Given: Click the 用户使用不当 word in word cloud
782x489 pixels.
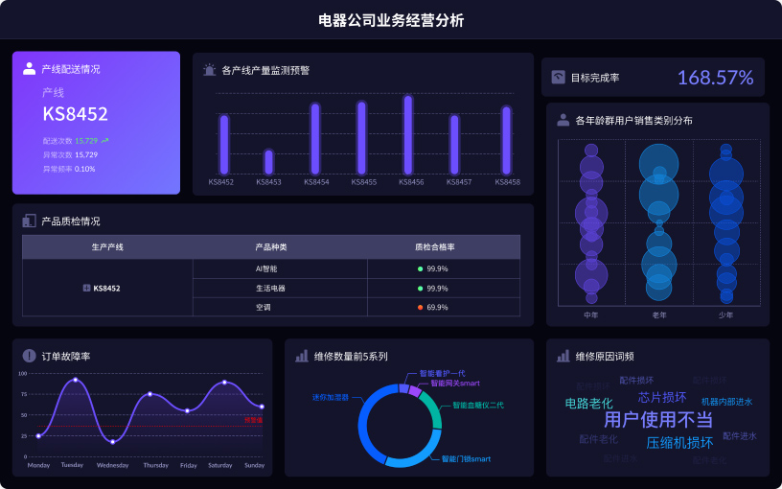Looking at the screenshot, I should pyautogui.click(x=657, y=420).
